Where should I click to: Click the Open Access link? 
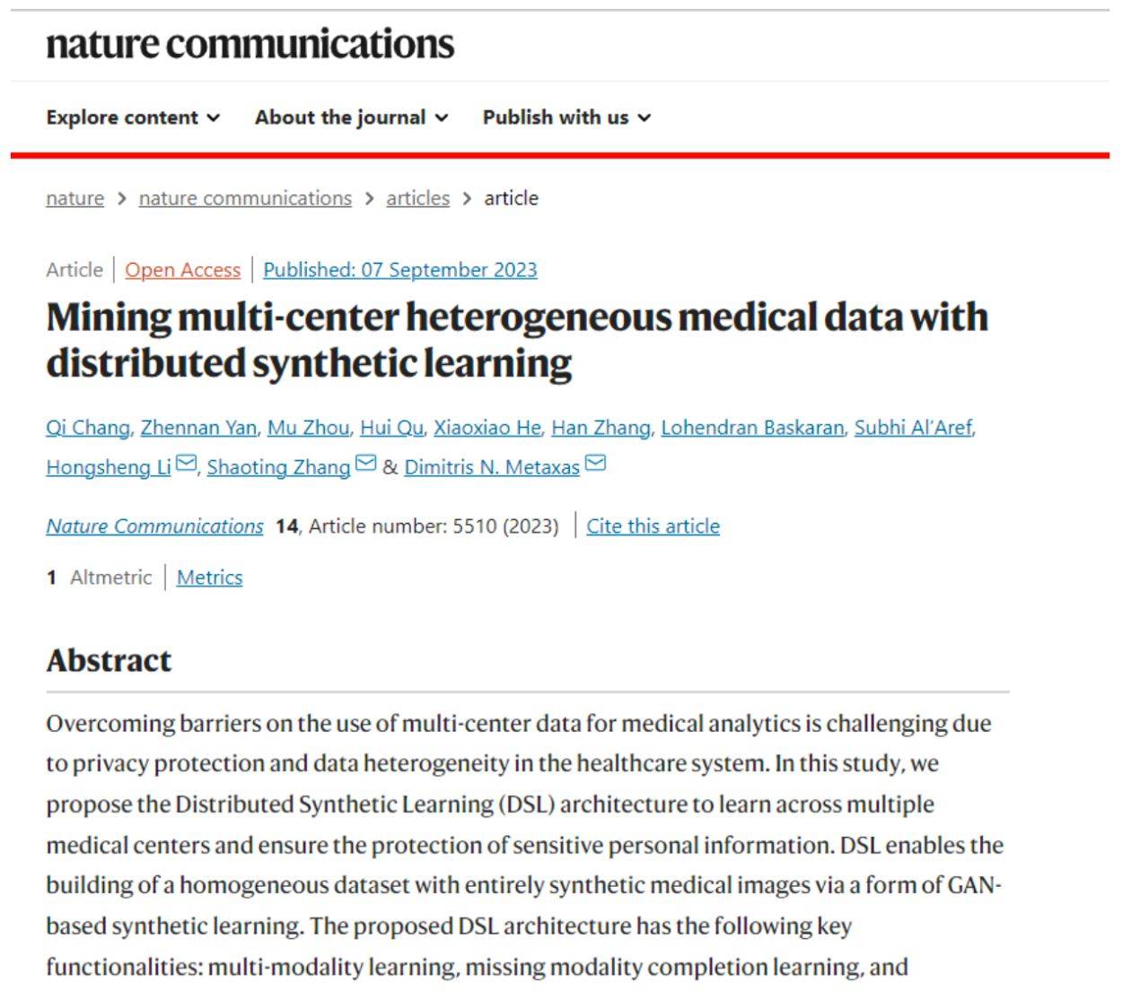[182, 270]
